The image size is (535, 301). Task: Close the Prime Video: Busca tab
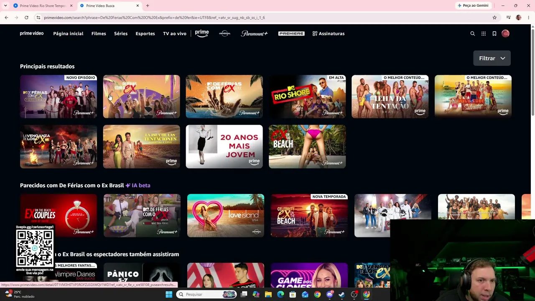point(138,5)
